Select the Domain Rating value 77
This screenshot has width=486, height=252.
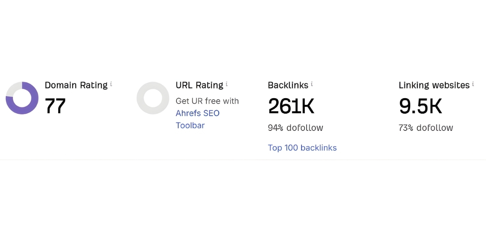[x=55, y=106]
